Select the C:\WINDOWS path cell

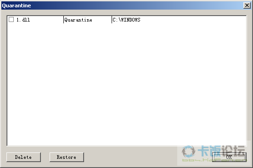(x=126, y=20)
